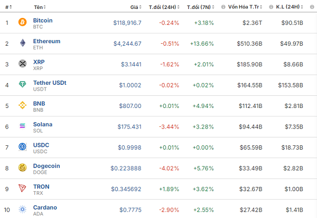The image size is (317, 218).
Task: Click info icon beside Vốn Hóa T.Tr header
Action: click(223, 7)
